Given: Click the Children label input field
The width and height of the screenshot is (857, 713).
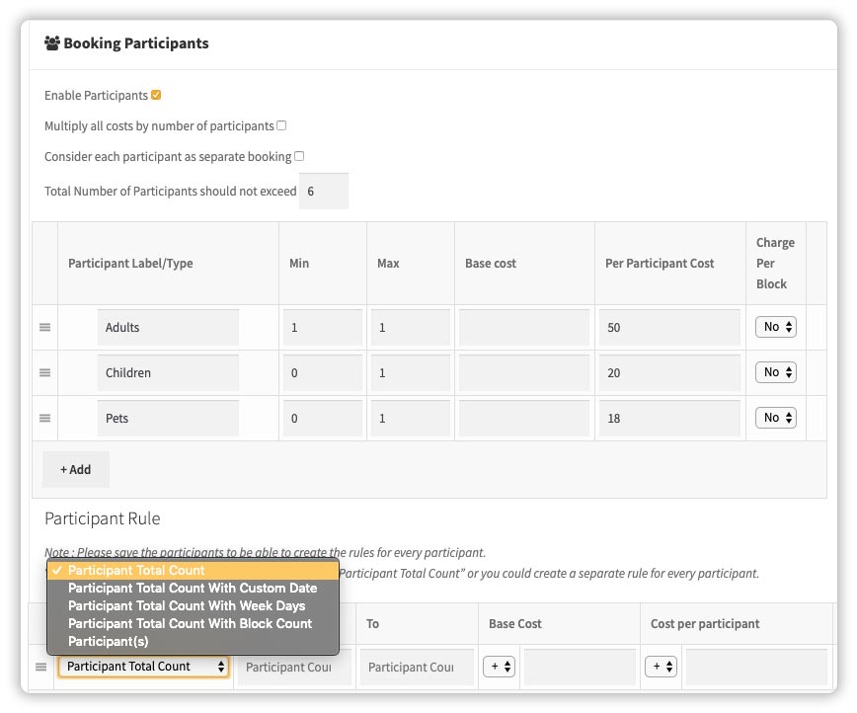Looking at the screenshot, I should (x=168, y=373).
